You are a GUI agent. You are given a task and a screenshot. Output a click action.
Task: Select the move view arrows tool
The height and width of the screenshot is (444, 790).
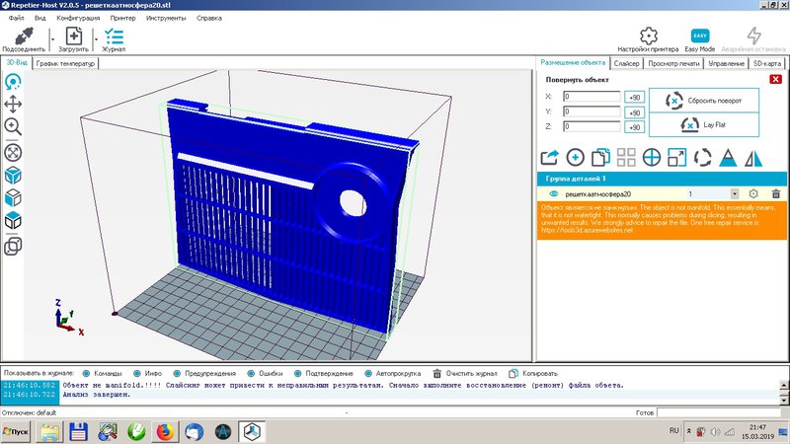click(x=13, y=105)
